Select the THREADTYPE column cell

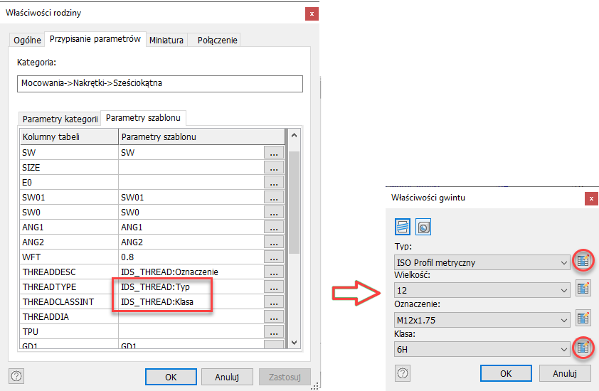[x=69, y=286]
